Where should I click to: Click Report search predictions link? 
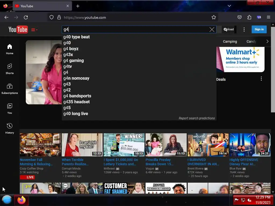pos(197,118)
